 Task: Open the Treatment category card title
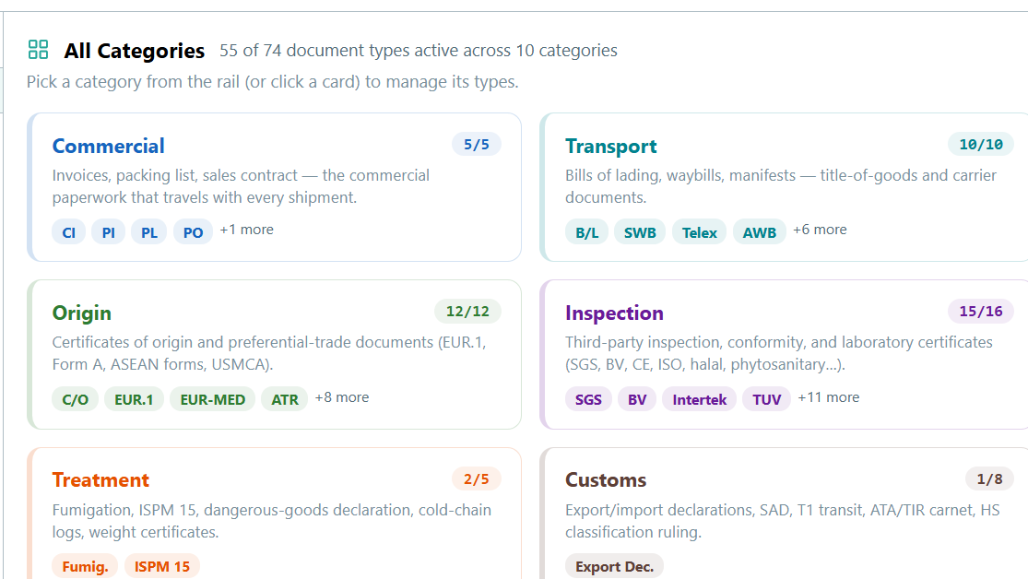(101, 480)
